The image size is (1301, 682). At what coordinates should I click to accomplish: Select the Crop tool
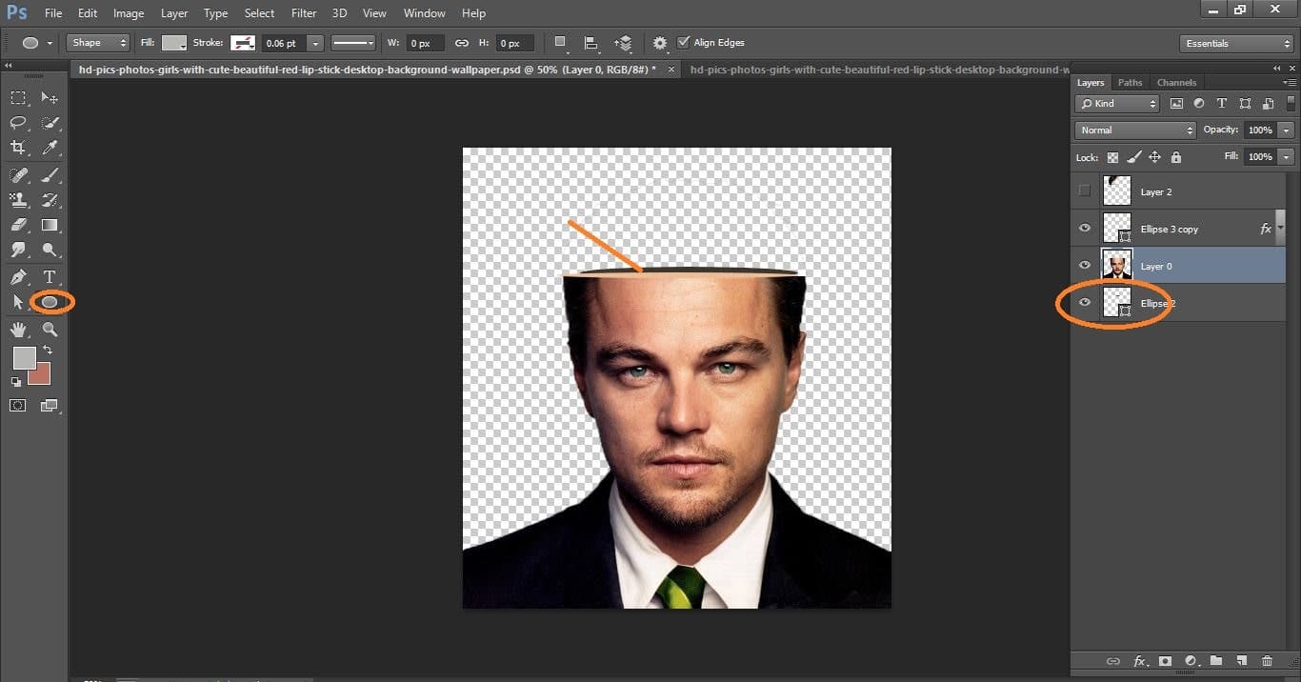pos(19,148)
